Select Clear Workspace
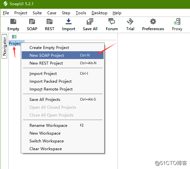The image size is (190, 169). (x=62, y=149)
